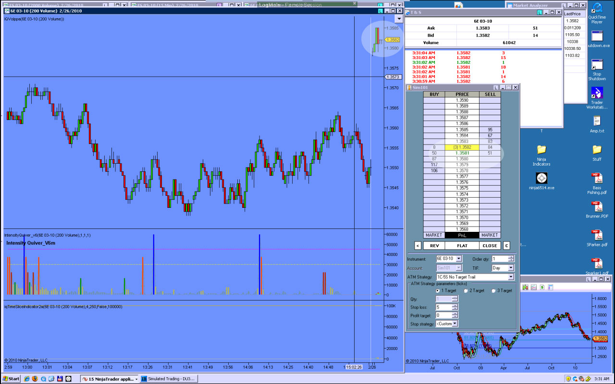Click the data box icon in the small chart toolbar
Image resolution: width=615 pixels, height=384 pixels.
coord(551,287)
